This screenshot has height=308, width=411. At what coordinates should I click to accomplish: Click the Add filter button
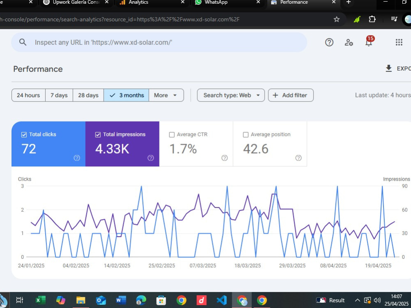click(291, 95)
